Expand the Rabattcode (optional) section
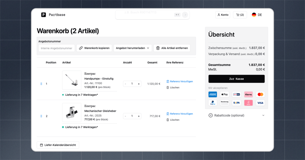305x160 pixels. coord(237,115)
